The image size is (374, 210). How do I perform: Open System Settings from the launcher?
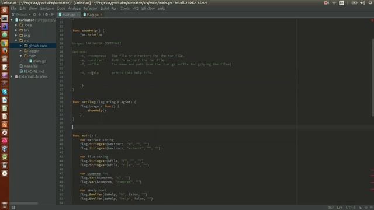[5, 132]
